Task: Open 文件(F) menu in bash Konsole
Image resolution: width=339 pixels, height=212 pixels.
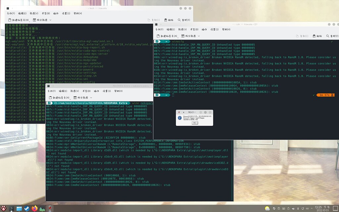Action: pyautogui.click(x=11, y=13)
